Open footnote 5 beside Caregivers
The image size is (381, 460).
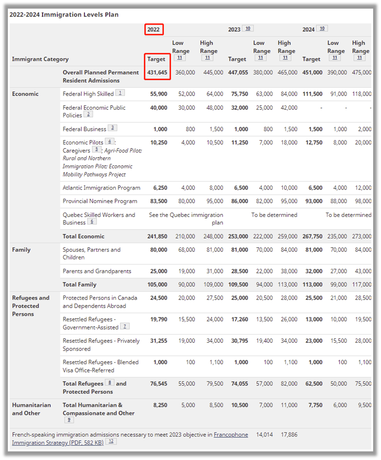point(96,149)
